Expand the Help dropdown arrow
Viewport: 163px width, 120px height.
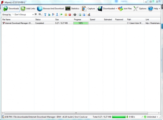point(159,9)
